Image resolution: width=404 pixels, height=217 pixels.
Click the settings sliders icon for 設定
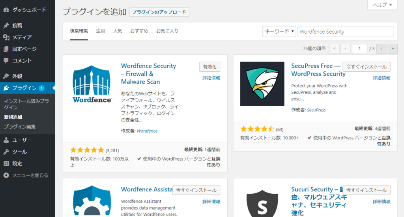pos(6,163)
